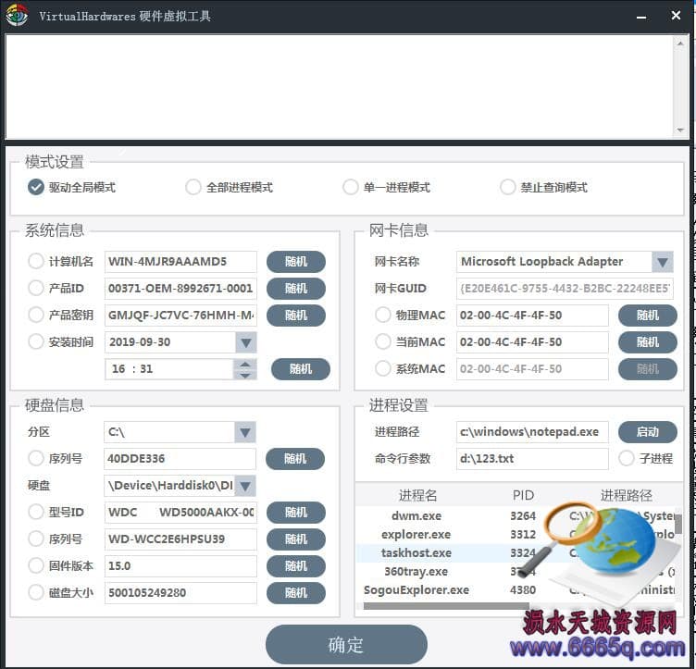This screenshot has height=669, width=696.
Task: Randomize the install time 16:31
Action: click(x=301, y=369)
